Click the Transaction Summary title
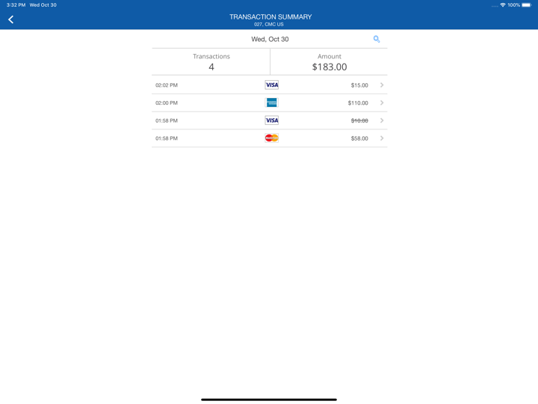This screenshot has height=404, width=538. 270,16
